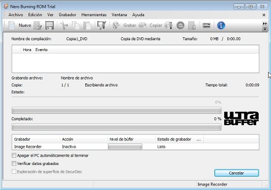Click Image Recorder in the status bar
271x190 pixels.
212,184
